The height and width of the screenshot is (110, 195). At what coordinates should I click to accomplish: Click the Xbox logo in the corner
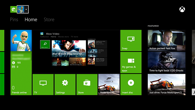(182, 9)
